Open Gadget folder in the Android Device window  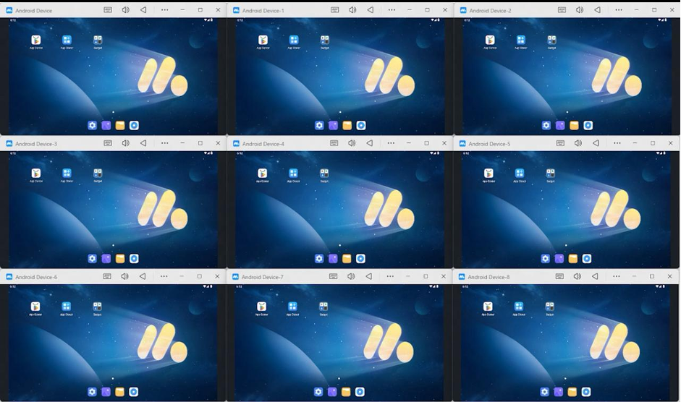(98, 40)
